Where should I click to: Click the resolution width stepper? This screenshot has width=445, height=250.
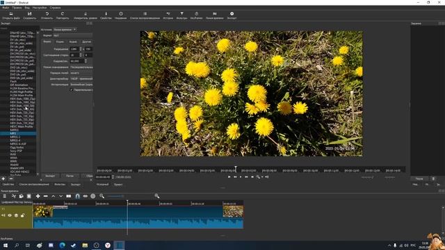tap(81, 49)
